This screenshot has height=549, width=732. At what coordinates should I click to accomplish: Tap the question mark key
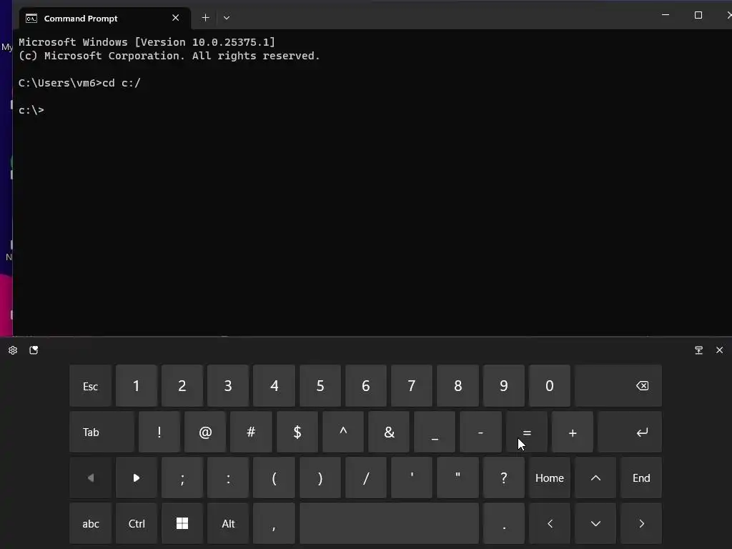pyautogui.click(x=504, y=478)
